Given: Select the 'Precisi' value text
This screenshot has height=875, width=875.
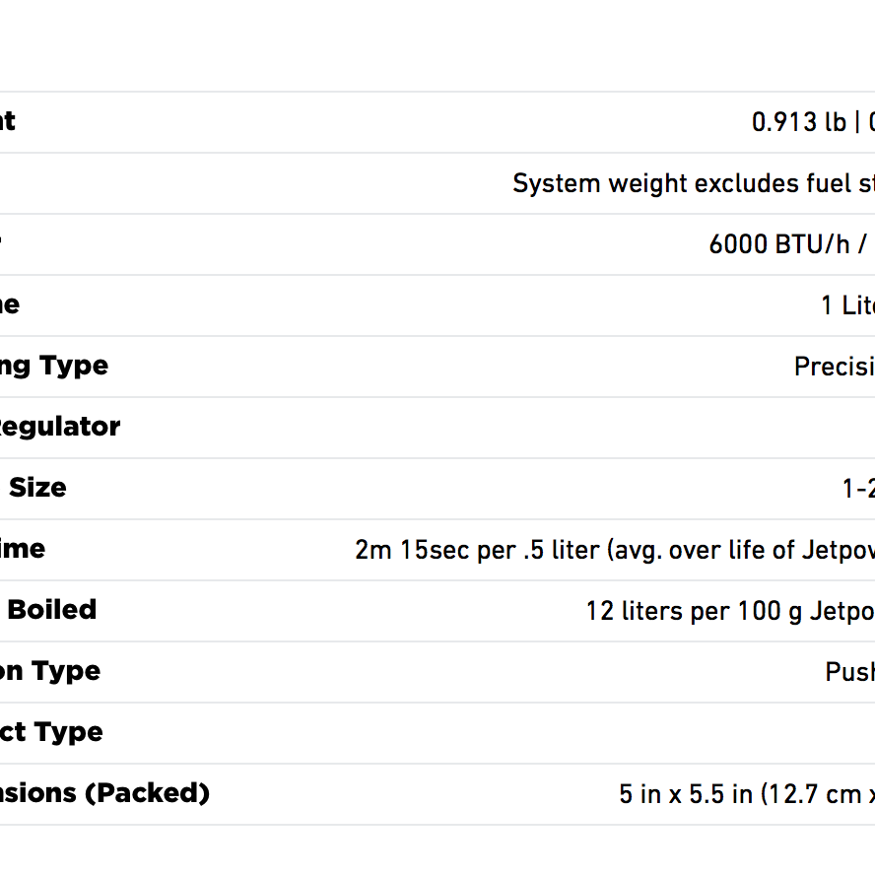Looking at the screenshot, I should (x=834, y=367).
